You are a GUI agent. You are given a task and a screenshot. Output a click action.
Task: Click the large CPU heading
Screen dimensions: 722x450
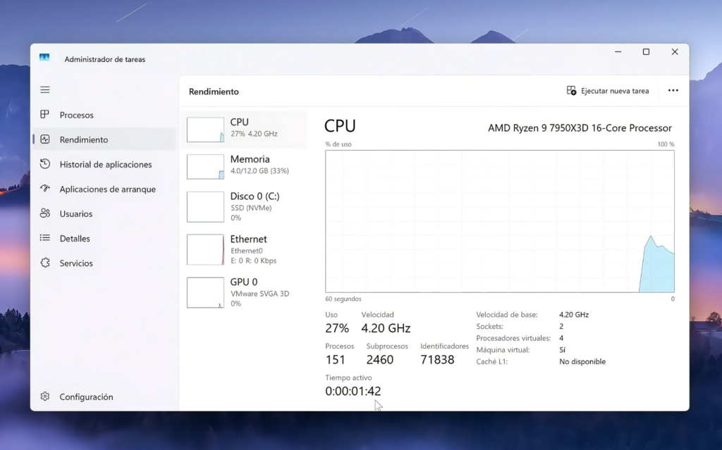click(340, 126)
